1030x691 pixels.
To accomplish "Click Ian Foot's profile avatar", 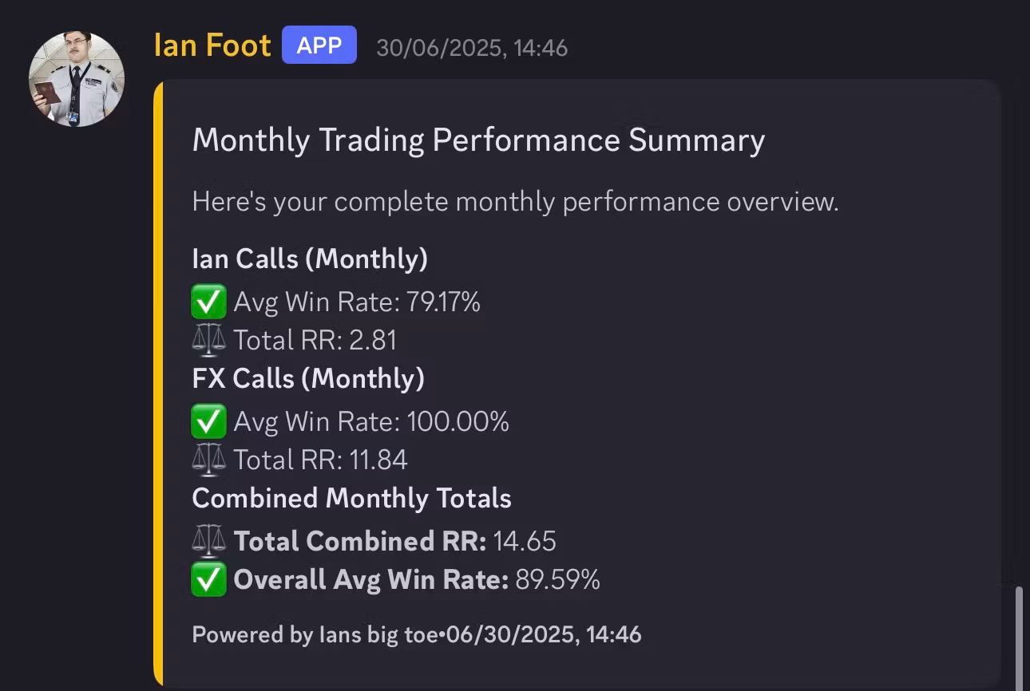I will pos(77,79).
